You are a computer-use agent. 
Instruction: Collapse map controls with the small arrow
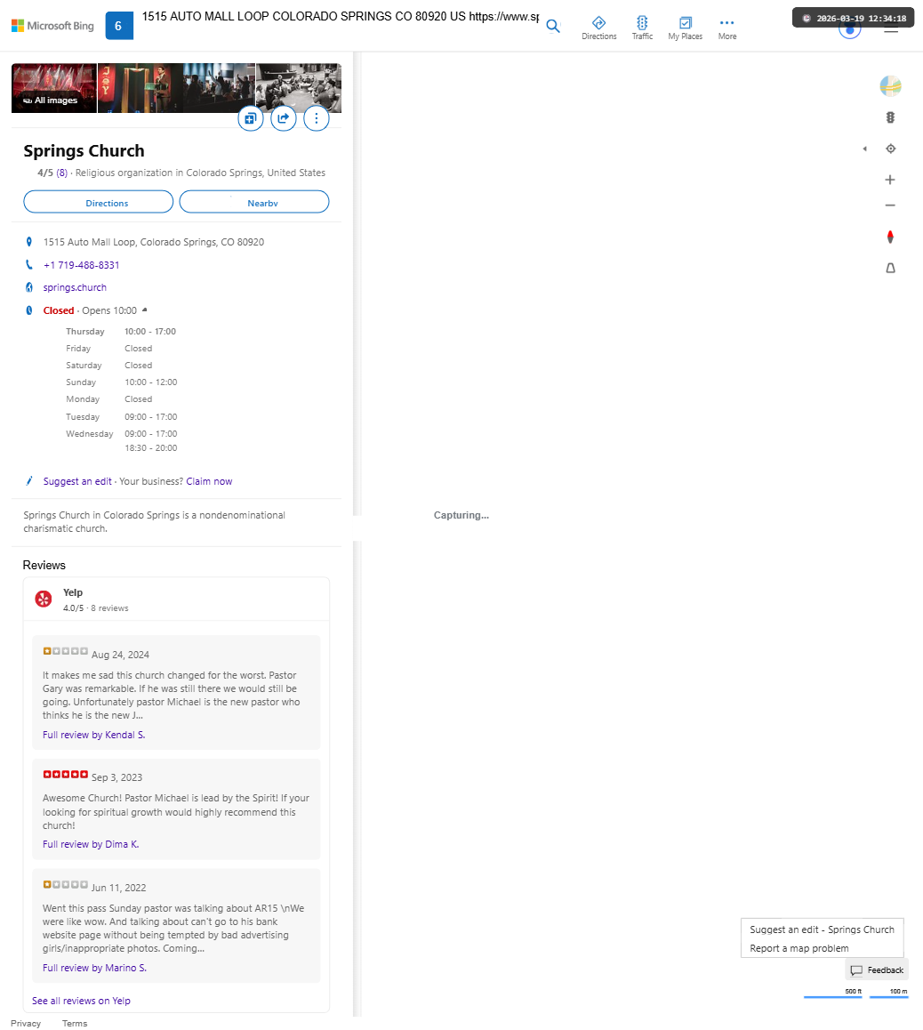864,149
